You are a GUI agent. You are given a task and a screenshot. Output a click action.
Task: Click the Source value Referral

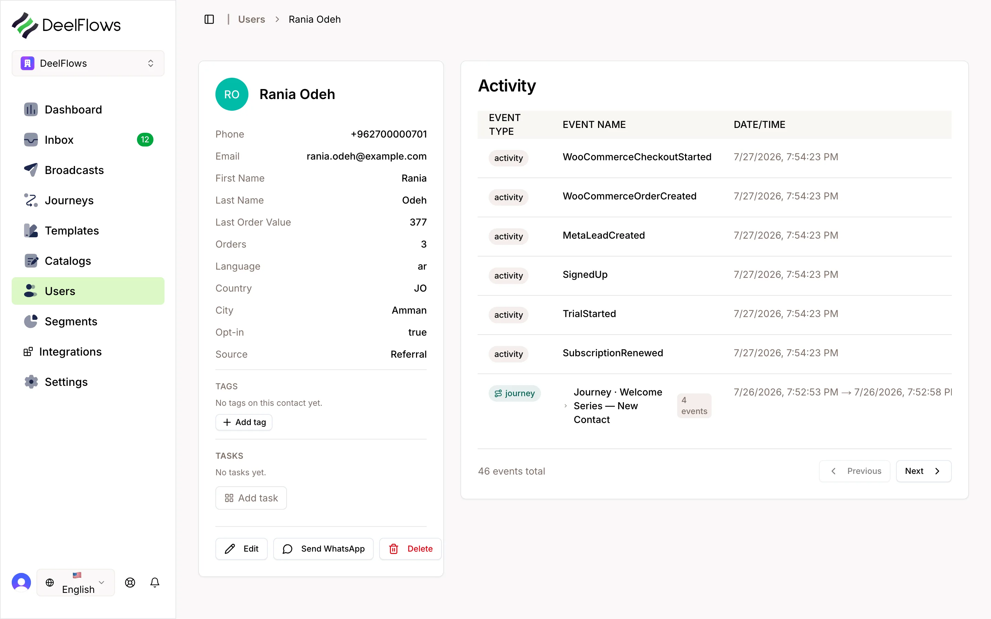pyautogui.click(x=408, y=354)
